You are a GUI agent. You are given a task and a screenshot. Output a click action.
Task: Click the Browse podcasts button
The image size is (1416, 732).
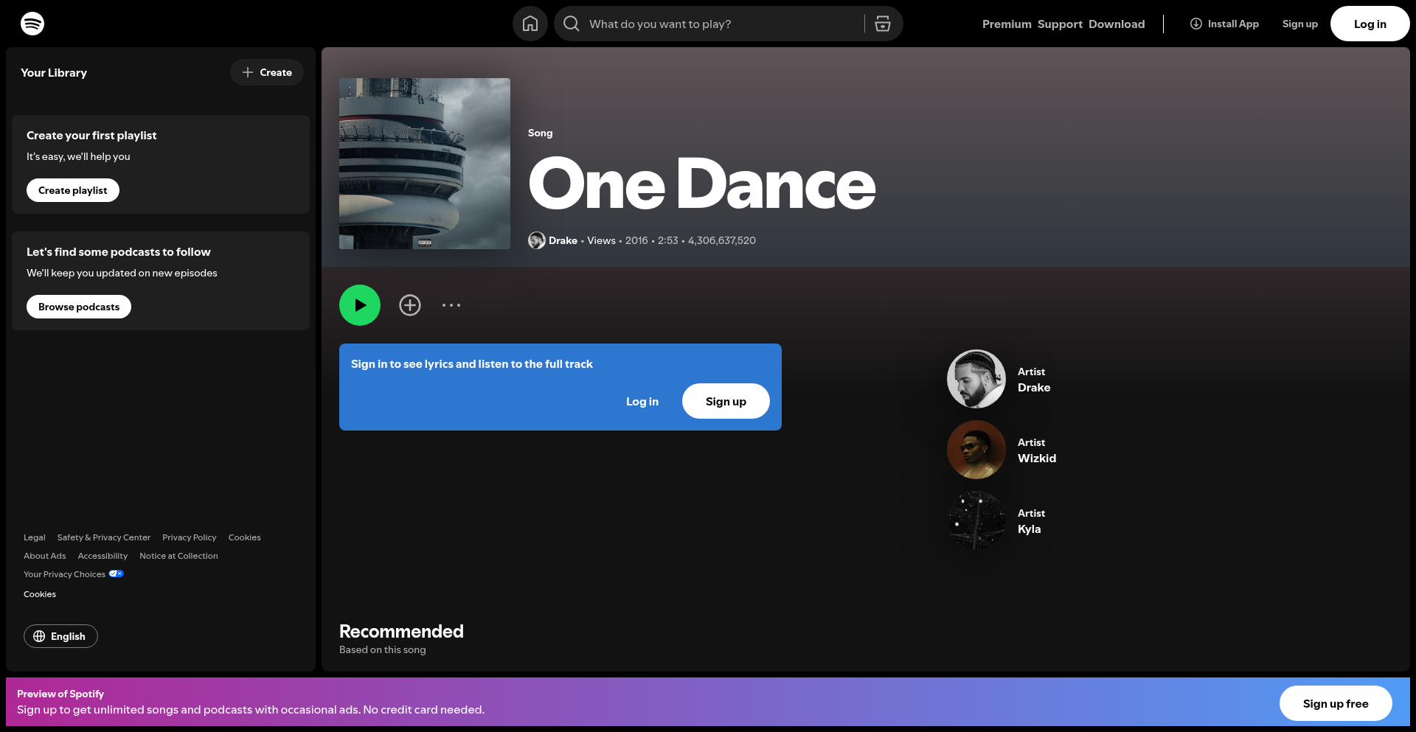[79, 307]
